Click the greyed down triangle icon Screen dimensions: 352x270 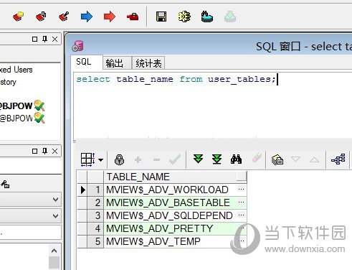(296, 159)
